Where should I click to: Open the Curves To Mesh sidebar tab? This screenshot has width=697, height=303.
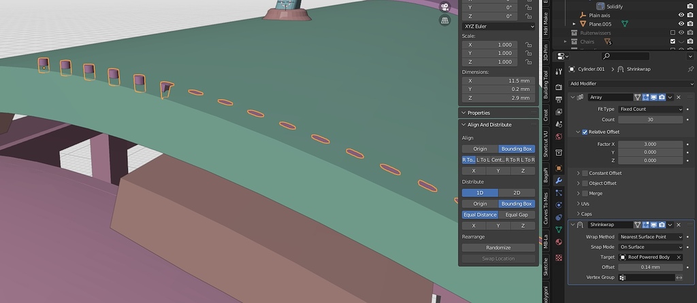coord(546,208)
